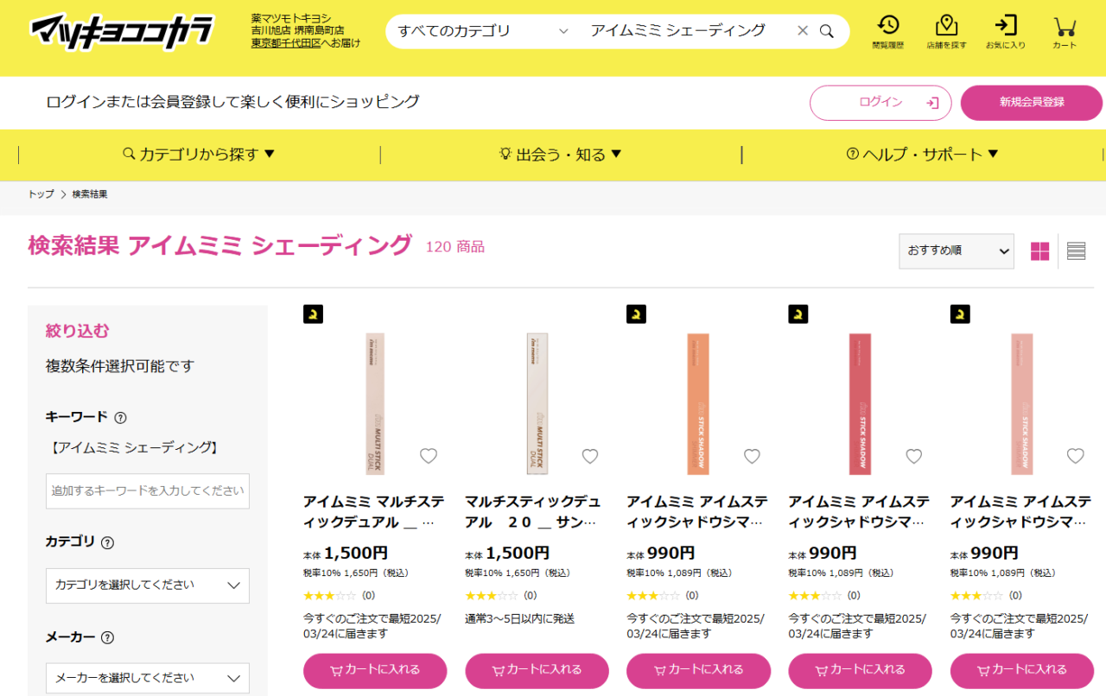Viewport: 1106px width, 696px height.
Task: Click the ログイン button
Action: pos(880,103)
